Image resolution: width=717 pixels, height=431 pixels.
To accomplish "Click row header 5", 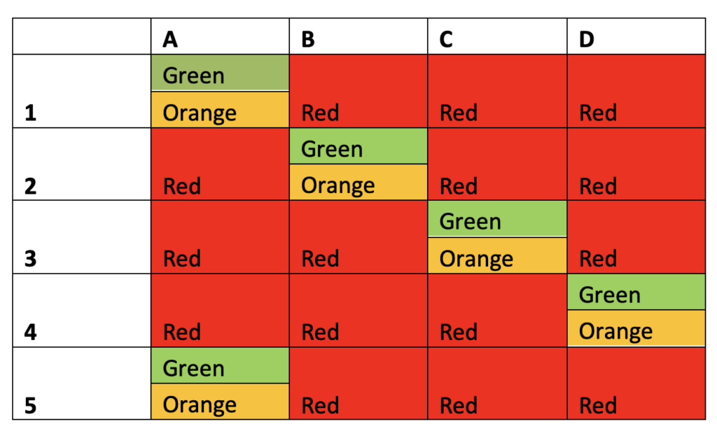I will tap(82, 383).
